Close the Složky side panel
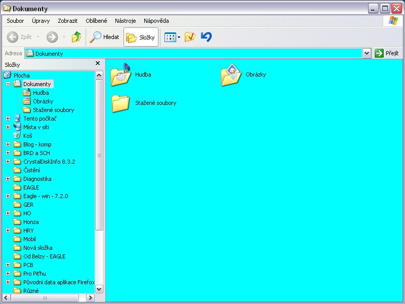 tap(98, 63)
